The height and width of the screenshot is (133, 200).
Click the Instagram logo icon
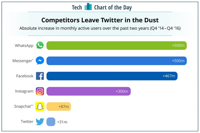click(x=40, y=91)
